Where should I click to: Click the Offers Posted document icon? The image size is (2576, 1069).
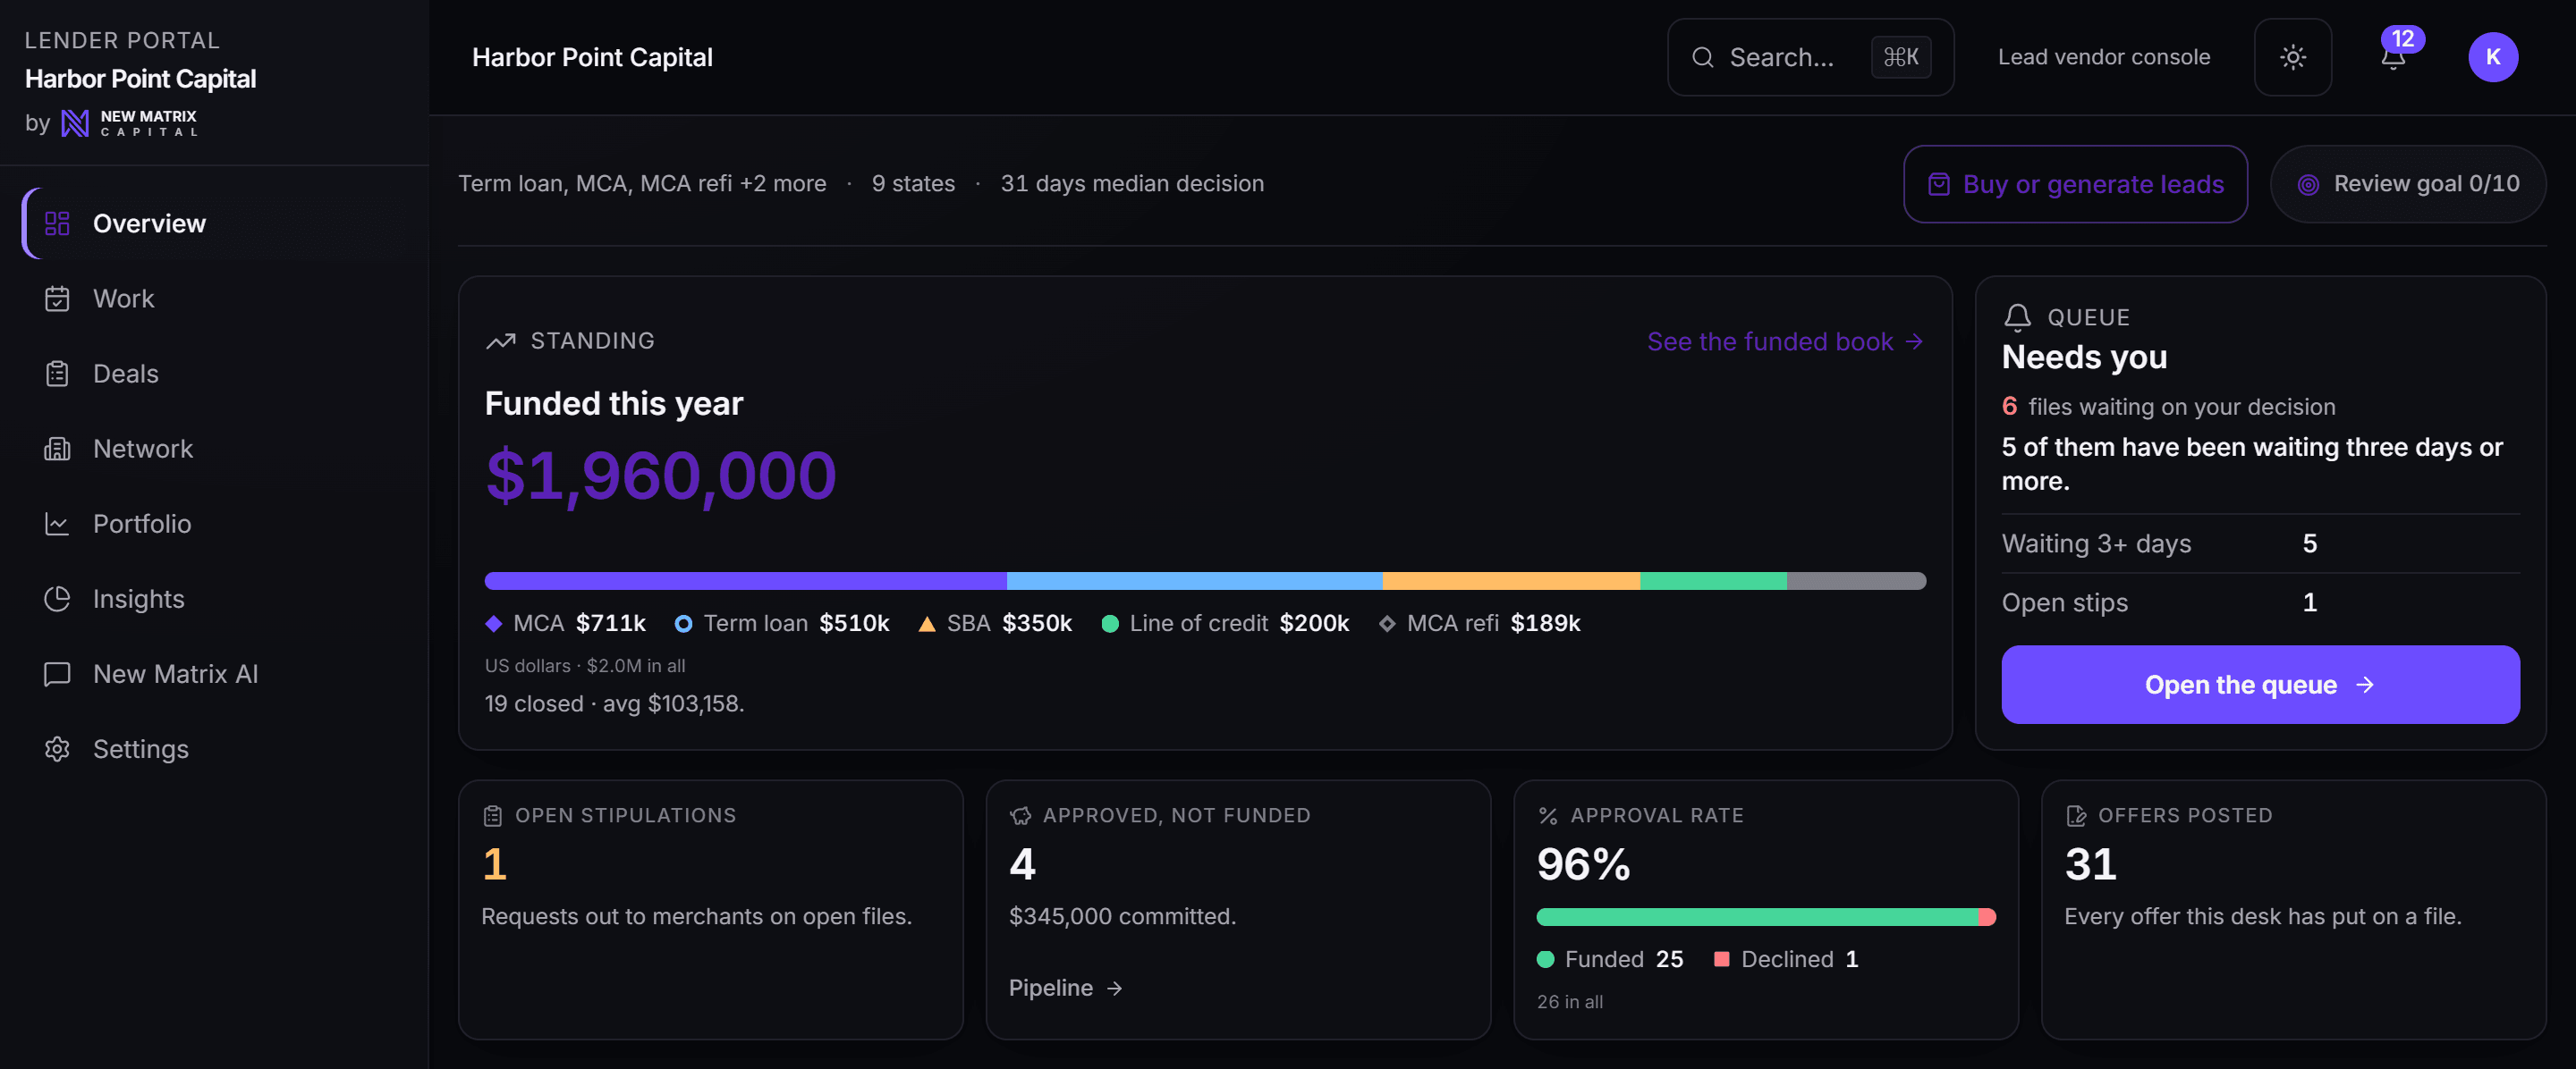tap(2075, 815)
